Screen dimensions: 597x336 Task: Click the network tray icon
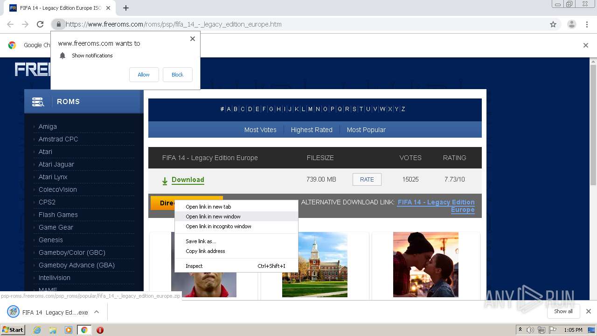tap(541, 330)
